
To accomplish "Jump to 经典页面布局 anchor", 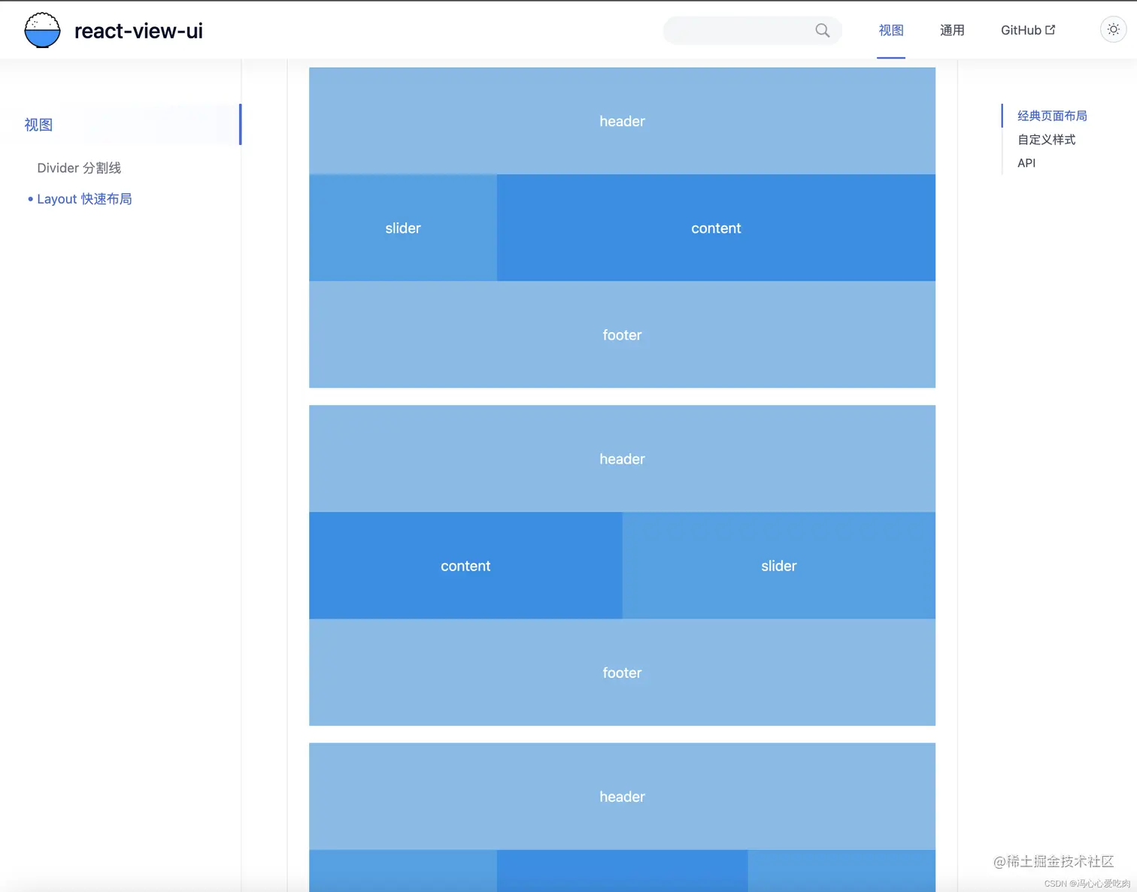I will [x=1052, y=116].
